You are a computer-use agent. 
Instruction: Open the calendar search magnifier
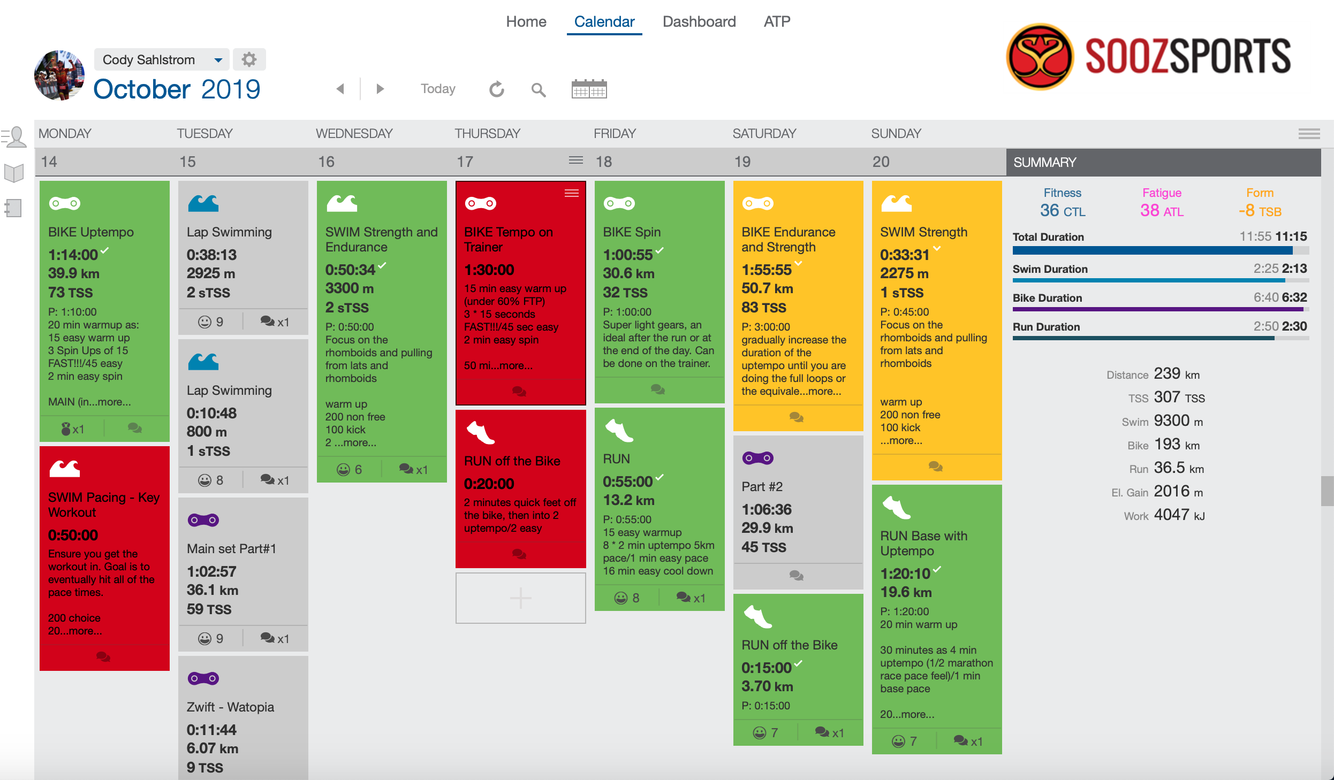(539, 90)
